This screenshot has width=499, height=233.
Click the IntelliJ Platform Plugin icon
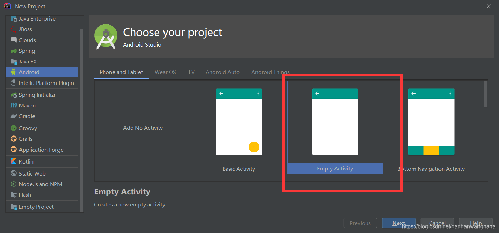(x=14, y=83)
